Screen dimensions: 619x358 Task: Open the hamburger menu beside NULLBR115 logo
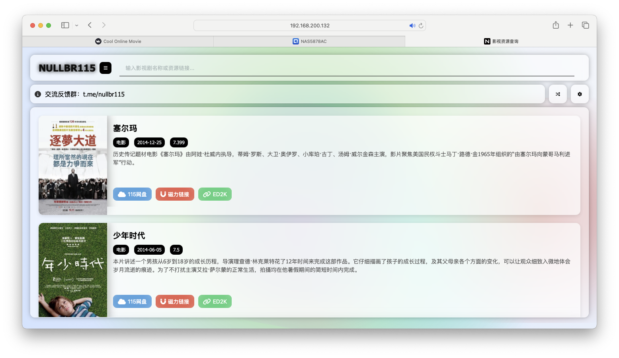point(105,68)
